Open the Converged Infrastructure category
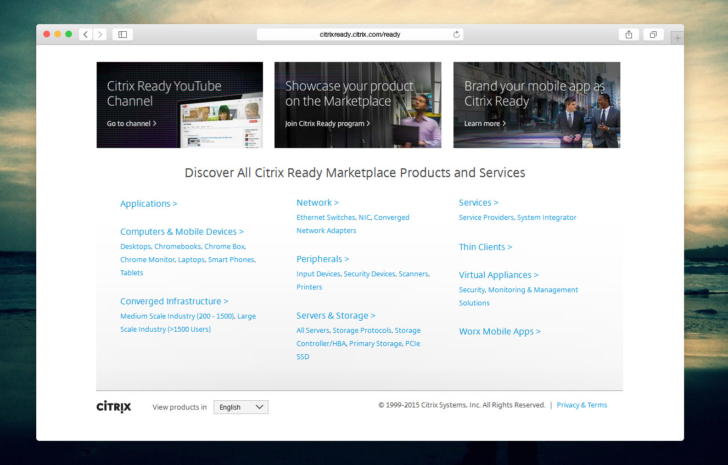 [174, 301]
